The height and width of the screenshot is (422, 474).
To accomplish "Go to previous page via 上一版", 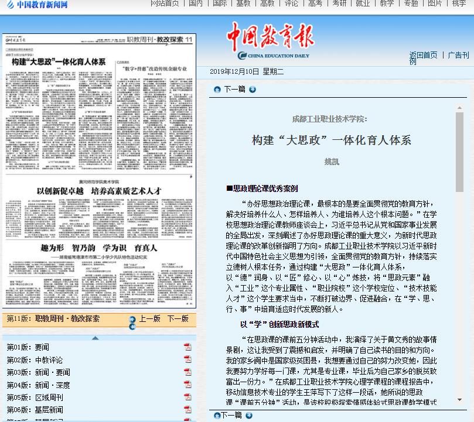I will [149, 318].
